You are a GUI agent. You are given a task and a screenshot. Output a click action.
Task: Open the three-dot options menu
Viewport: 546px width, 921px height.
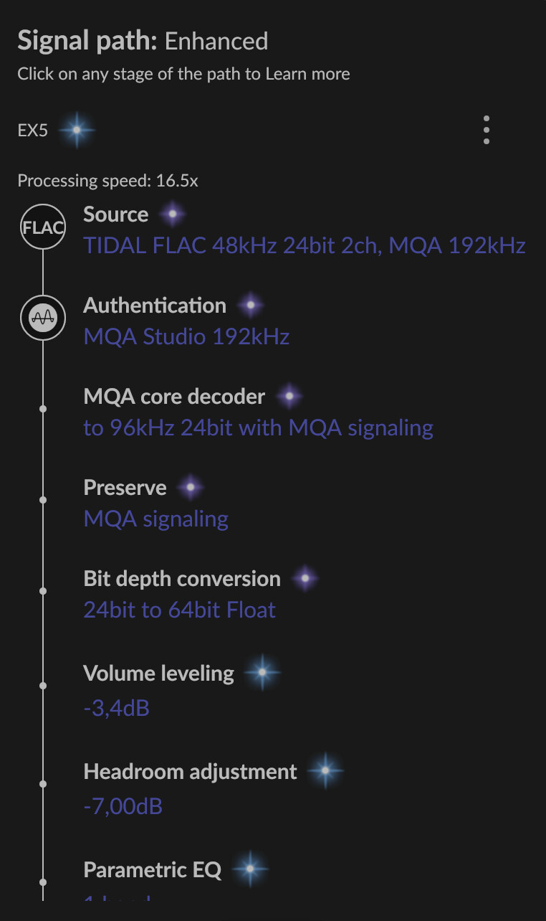click(x=487, y=131)
